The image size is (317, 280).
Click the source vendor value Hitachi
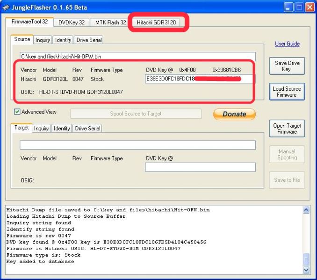coord(29,79)
